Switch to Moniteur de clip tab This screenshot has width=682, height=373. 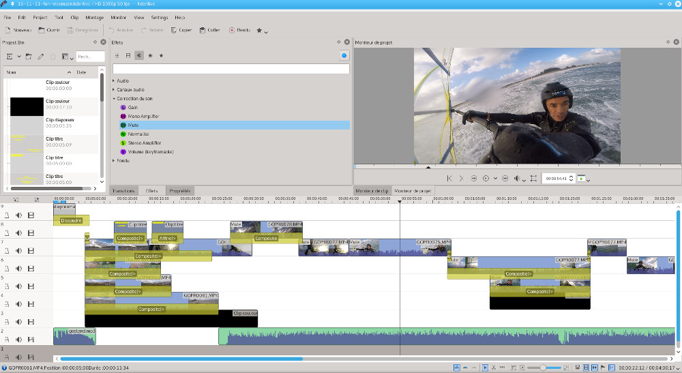[372, 191]
